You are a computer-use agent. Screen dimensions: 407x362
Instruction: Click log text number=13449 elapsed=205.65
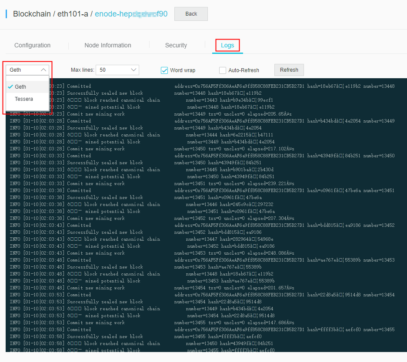click(x=233, y=114)
